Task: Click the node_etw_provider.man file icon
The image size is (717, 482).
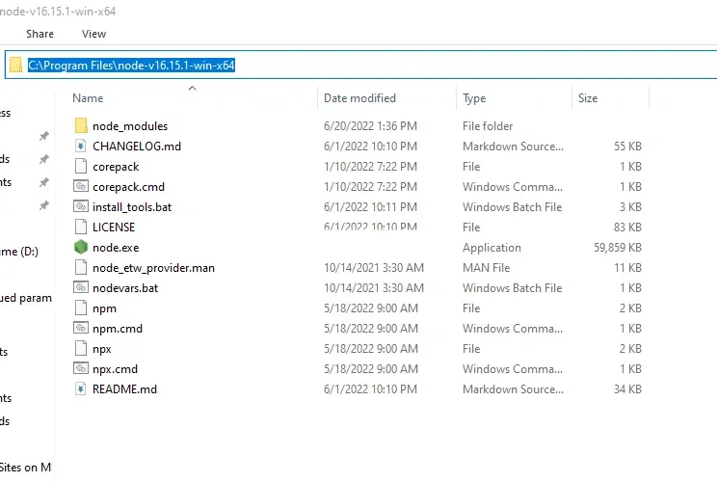Action: point(81,267)
